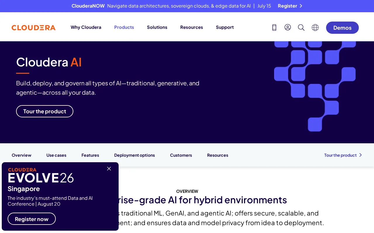Jump to Deployment options section tab
This screenshot has width=374, height=233.
(x=135, y=155)
